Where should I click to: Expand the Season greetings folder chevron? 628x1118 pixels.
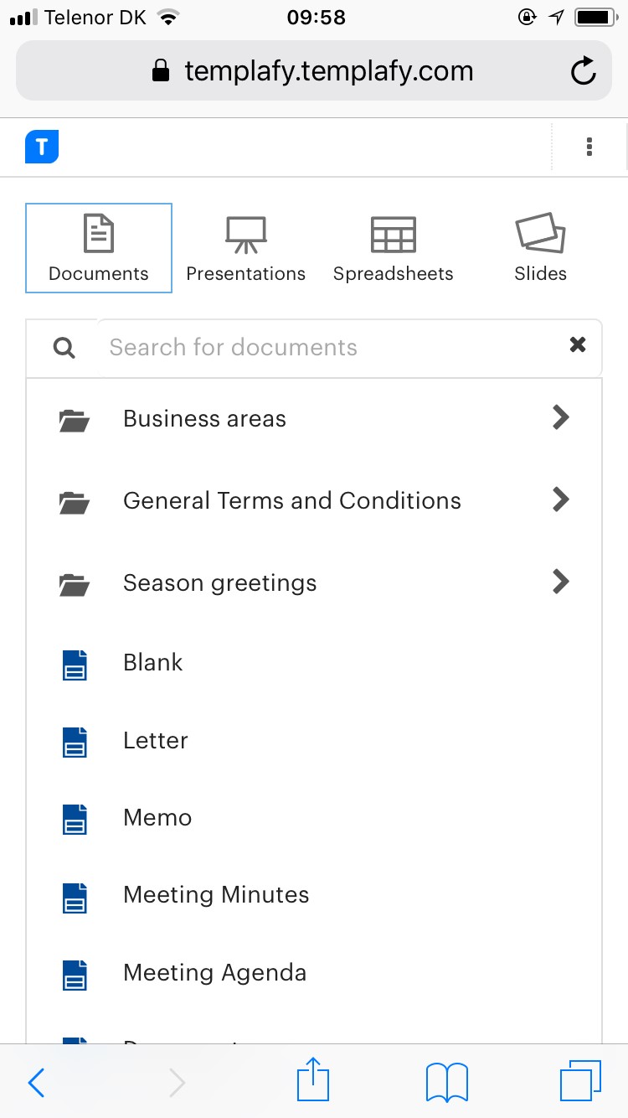[561, 582]
